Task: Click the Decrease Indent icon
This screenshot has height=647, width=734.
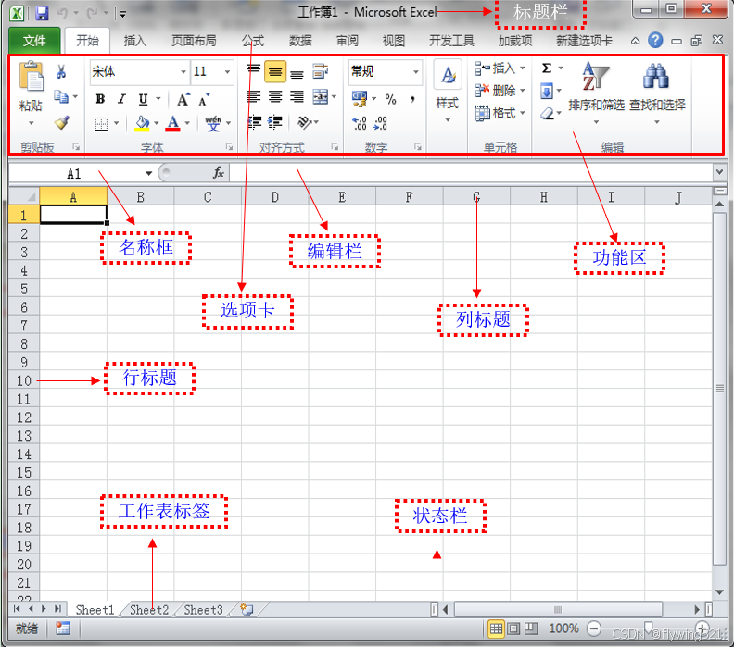Action: pos(254,122)
